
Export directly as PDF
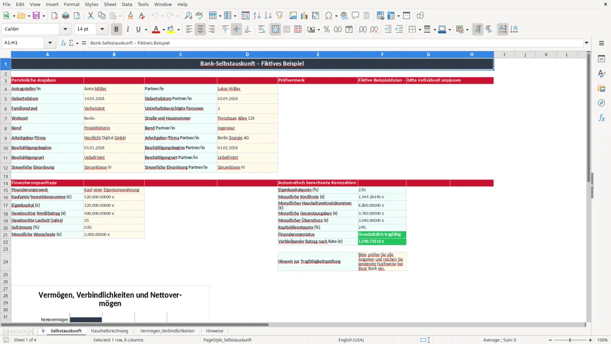[54, 16]
